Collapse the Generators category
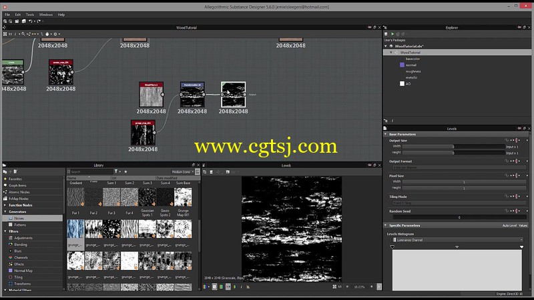The image size is (534, 300). point(5,211)
